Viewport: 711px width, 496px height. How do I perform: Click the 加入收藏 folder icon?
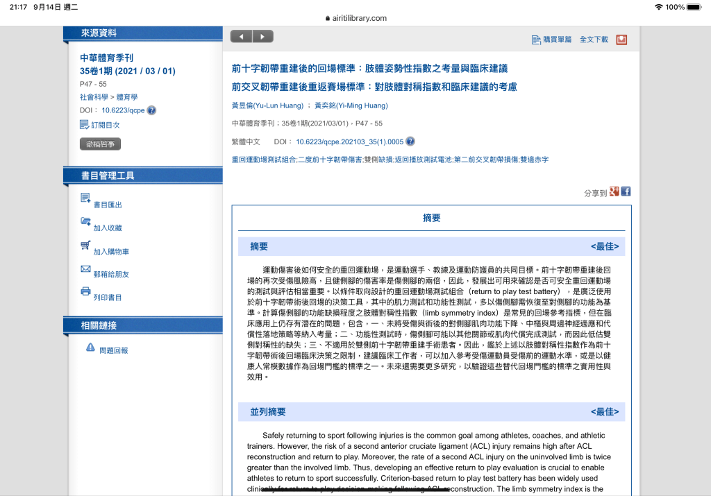(85, 222)
